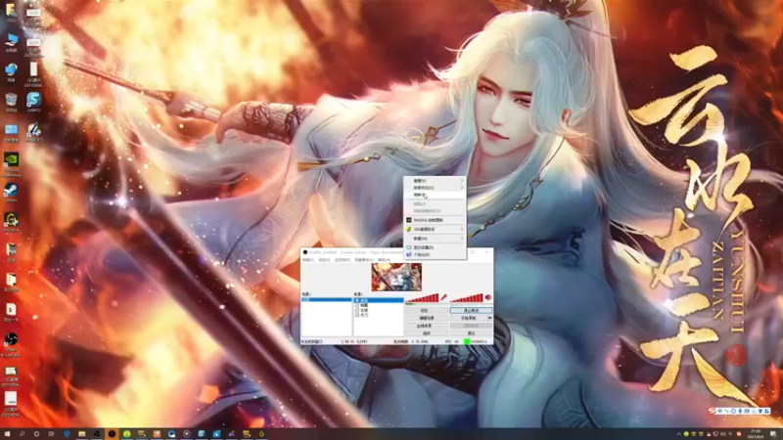Click the Exit button in OBS
This screenshot has width=783, height=440.
471,333
